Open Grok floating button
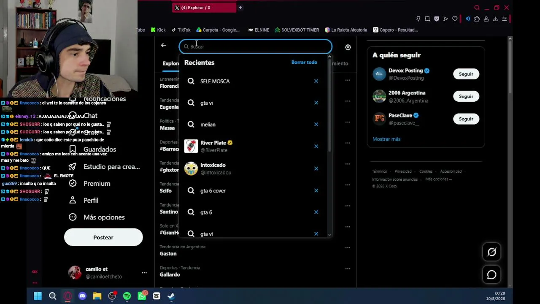 pos(491,252)
